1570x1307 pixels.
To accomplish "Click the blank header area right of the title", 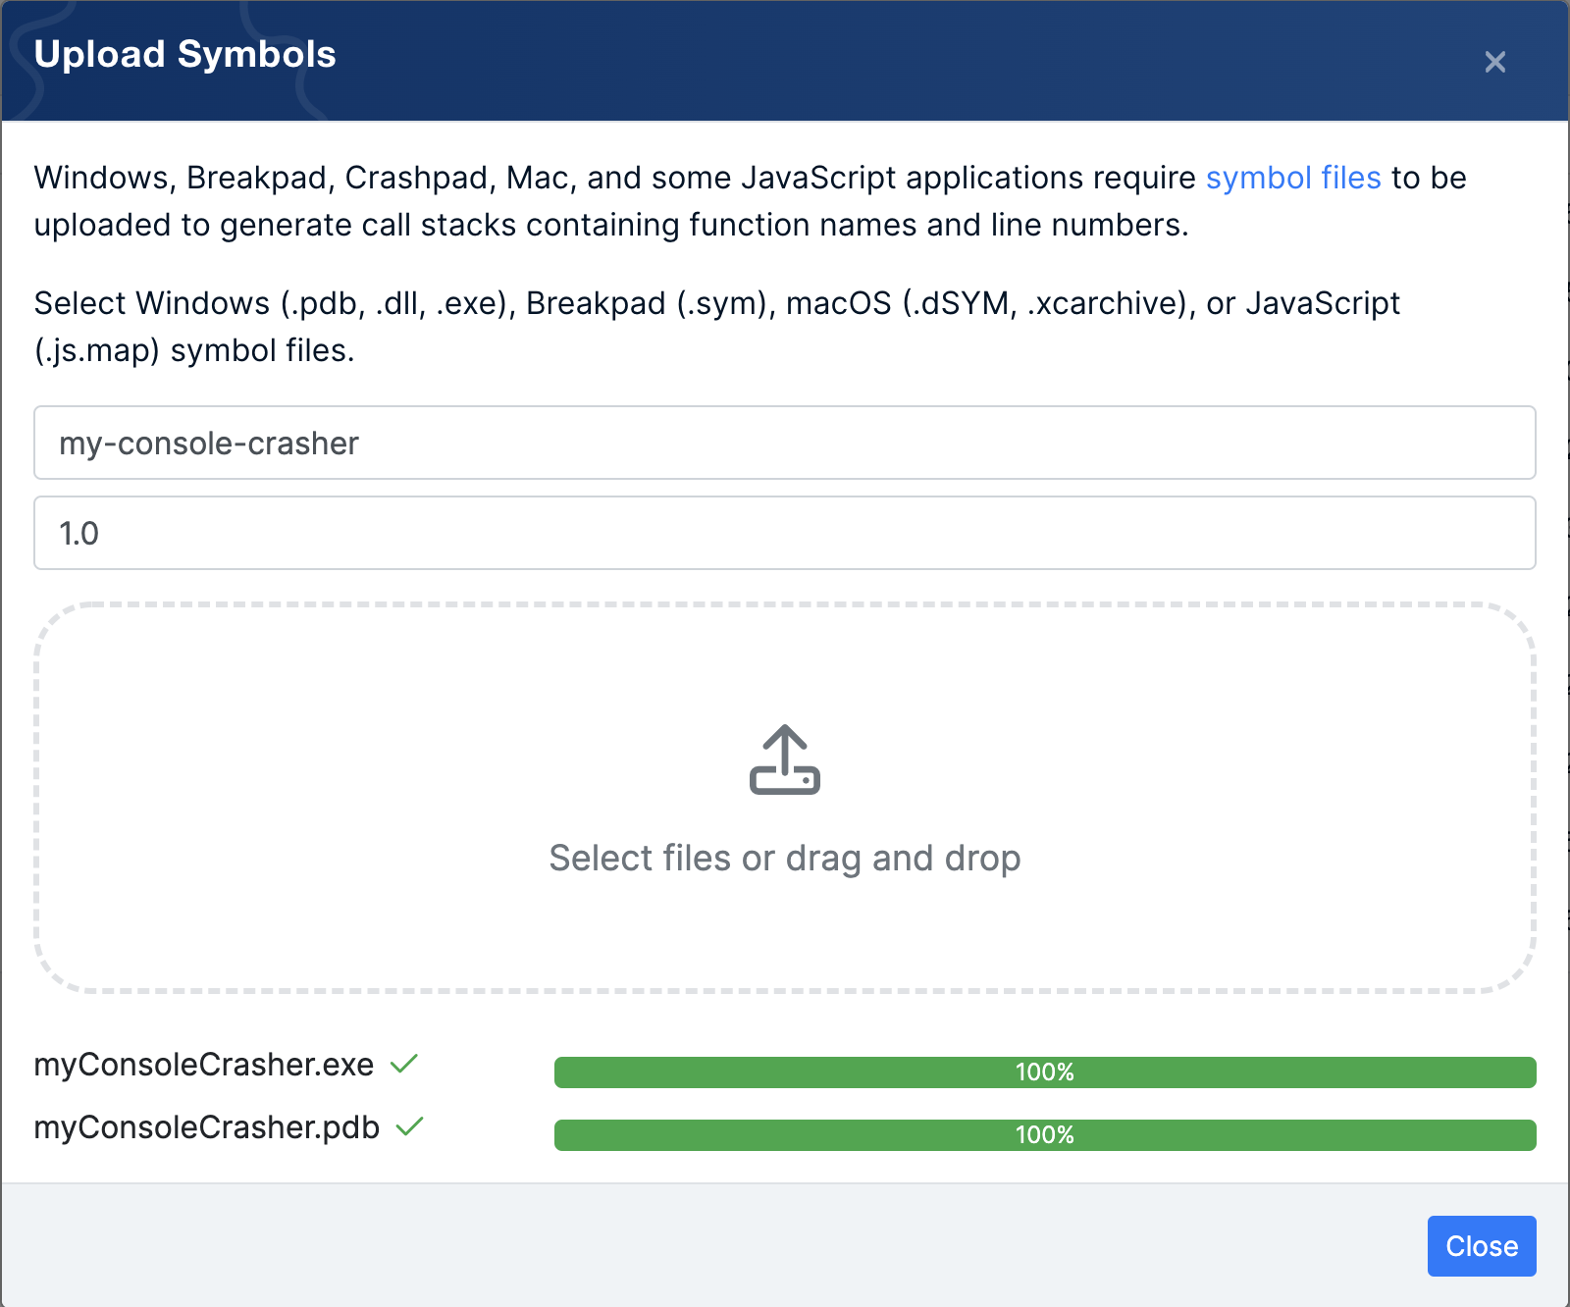I will (883, 61).
